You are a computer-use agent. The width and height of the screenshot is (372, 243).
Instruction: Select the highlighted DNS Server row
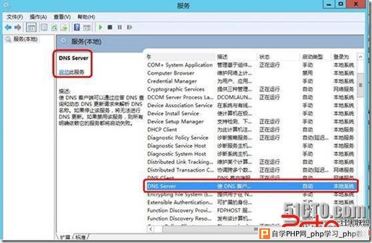coord(251,186)
